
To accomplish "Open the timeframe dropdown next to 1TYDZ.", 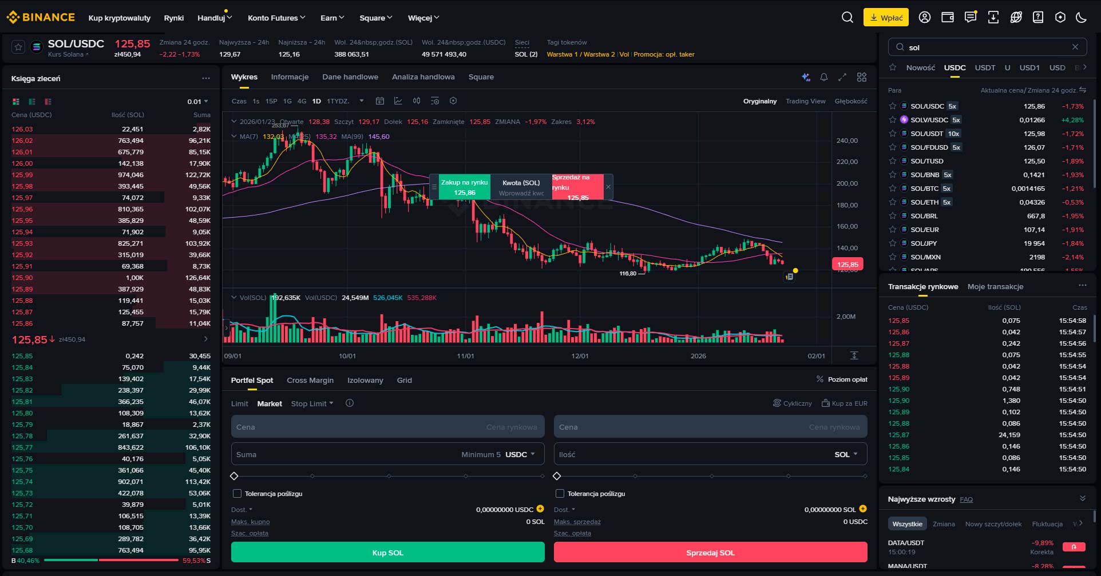I will point(361,101).
